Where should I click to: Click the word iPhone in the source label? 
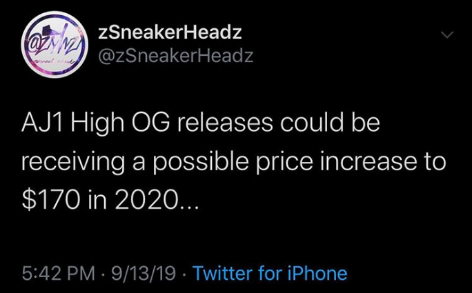click(316, 274)
